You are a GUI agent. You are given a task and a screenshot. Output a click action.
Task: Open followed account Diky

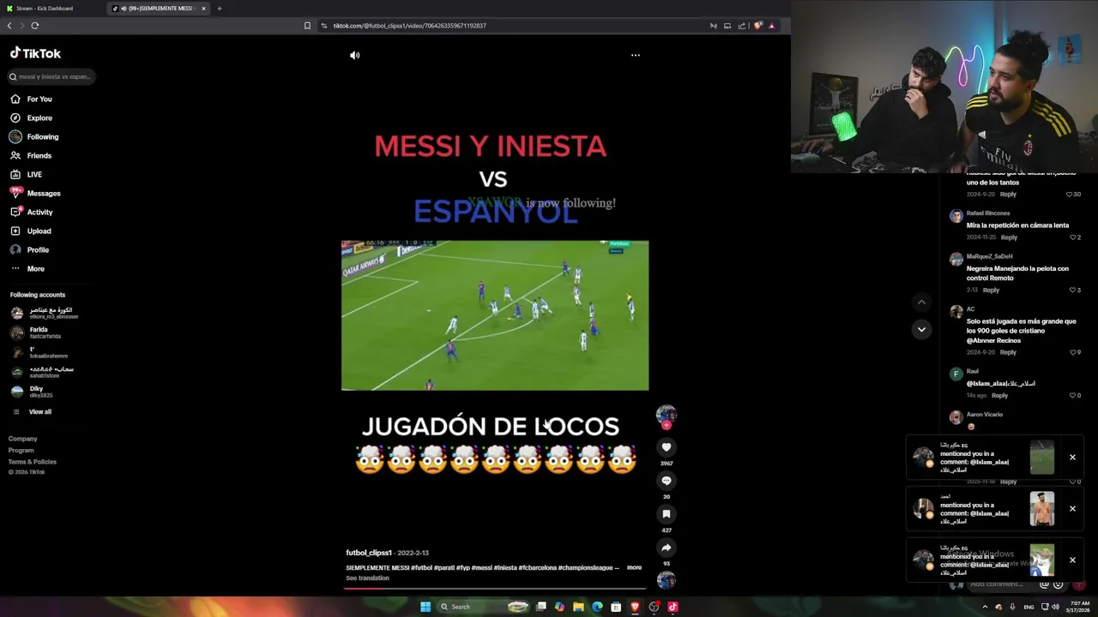[33, 392]
